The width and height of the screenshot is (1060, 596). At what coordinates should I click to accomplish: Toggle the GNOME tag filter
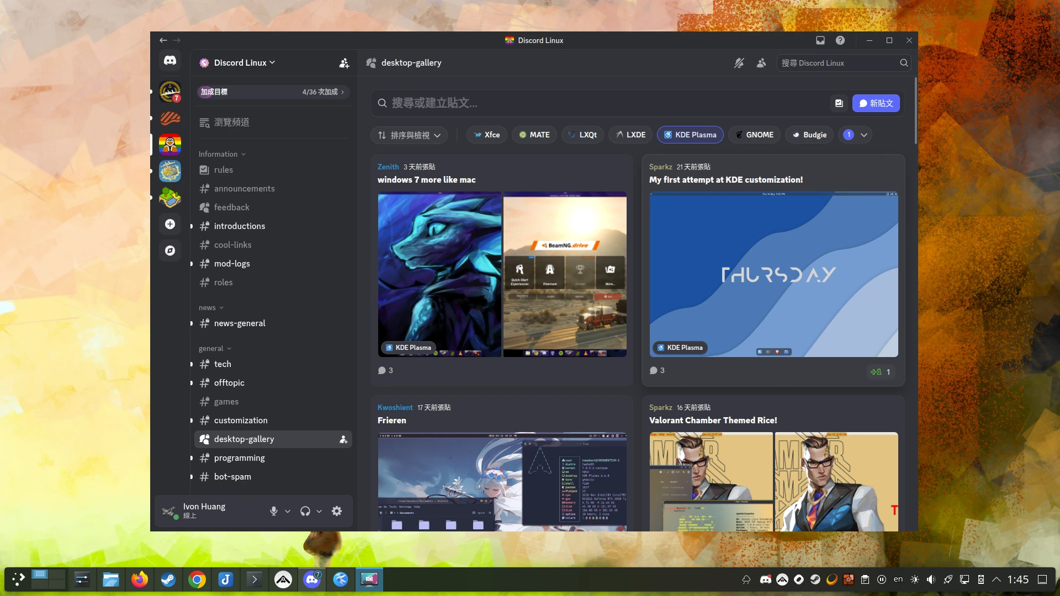coord(754,135)
